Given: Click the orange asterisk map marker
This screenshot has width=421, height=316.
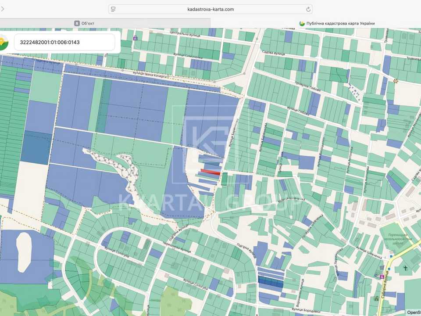Looking at the screenshot, I should [x=395, y=81].
